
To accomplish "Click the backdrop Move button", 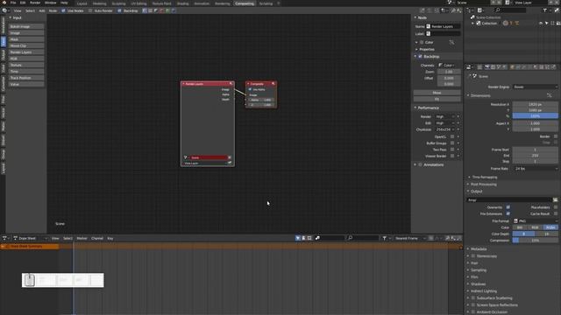I will (x=437, y=93).
